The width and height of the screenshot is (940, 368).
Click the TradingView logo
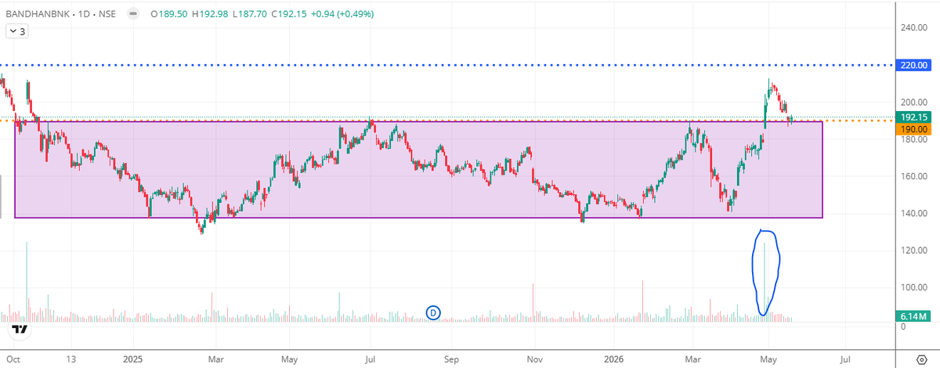20,328
